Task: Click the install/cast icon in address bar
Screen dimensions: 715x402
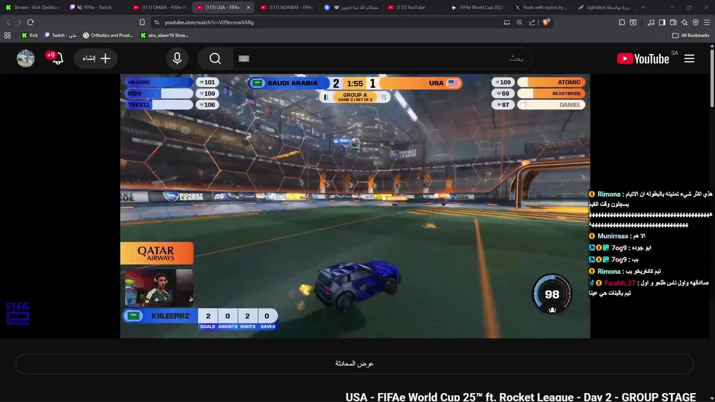Action: click(x=507, y=22)
